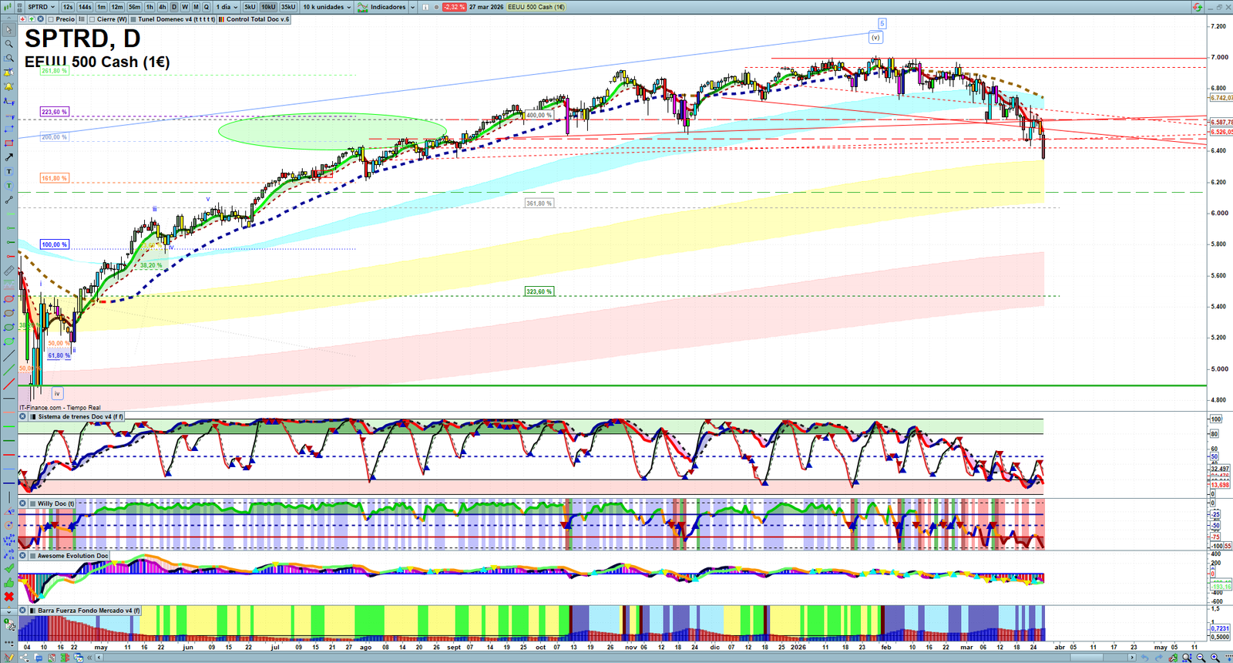Click the 4h timeframe button
The width and height of the screenshot is (1233, 663).
tap(162, 7)
